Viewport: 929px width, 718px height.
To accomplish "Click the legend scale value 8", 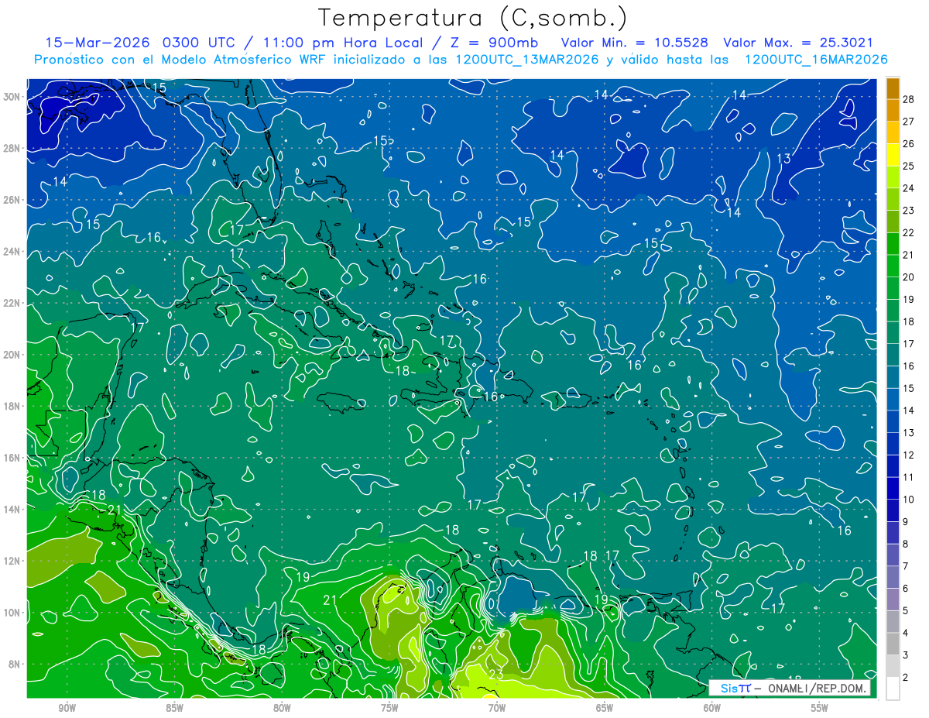I will (x=907, y=545).
